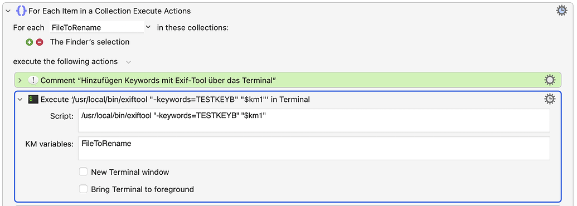The width and height of the screenshot is (577, 206).
Task: Click the FileToRename For each name field
Action: pos(97,27)
